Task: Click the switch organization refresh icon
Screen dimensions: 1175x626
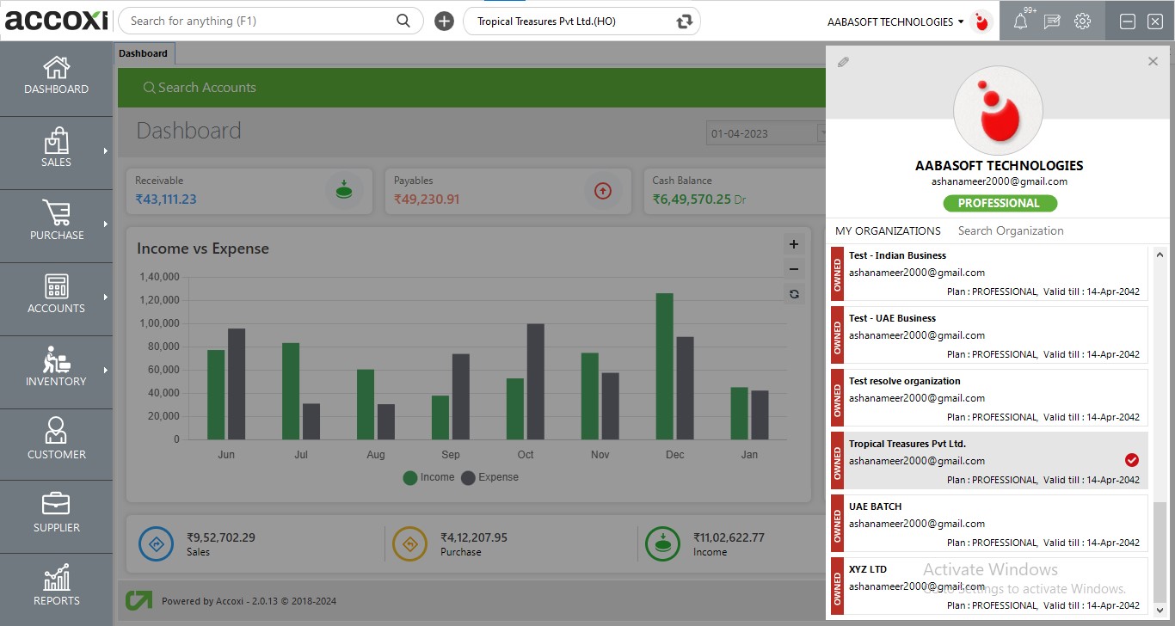Action: (x=685, y=21)
